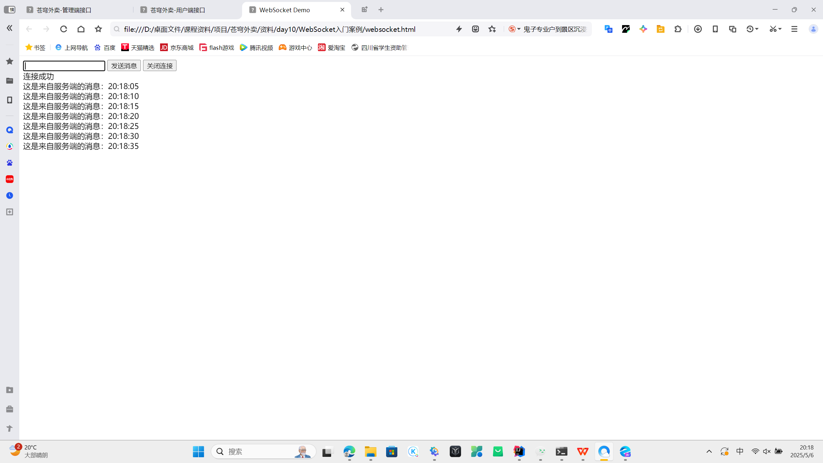The image size is (823, 463).
Task: Click the 发送消息 button
Action: click(x=124, y=66)
